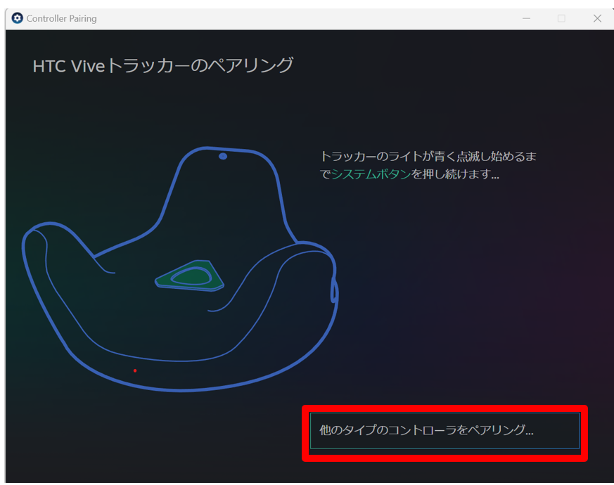The height and width of the screenshot is (485, 614).
Task: Click the disabled maximize window button
Action: [x=561, y=18]
